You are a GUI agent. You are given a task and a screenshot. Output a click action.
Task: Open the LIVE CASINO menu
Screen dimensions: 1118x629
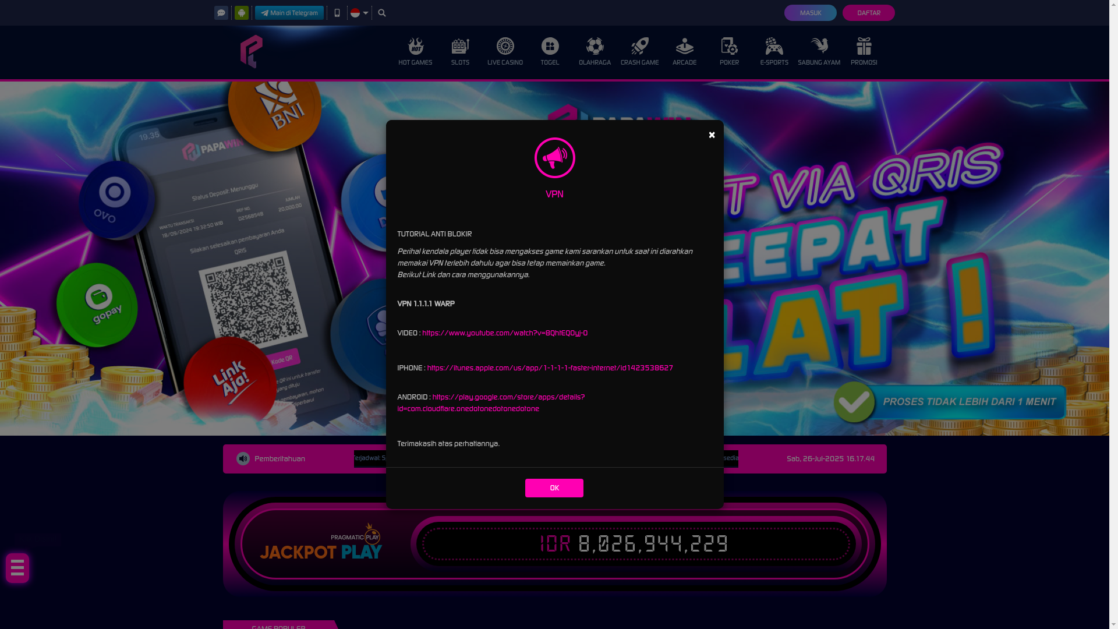point(505,52)
